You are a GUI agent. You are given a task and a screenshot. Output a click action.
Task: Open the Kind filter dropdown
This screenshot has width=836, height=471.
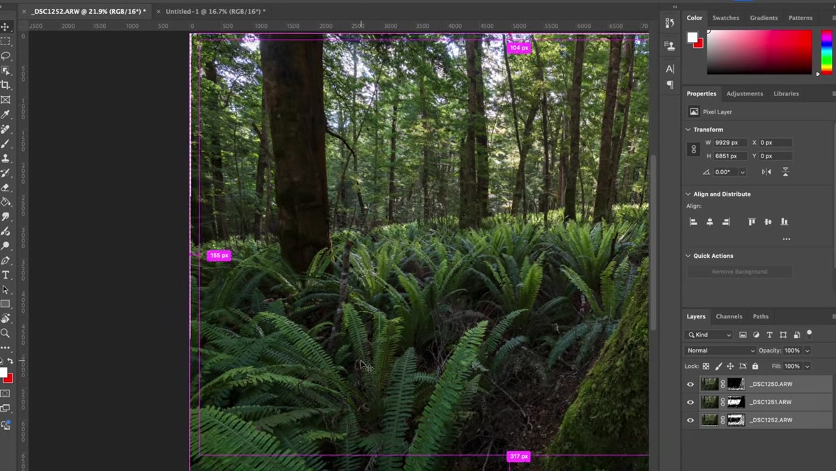point(709,335)
